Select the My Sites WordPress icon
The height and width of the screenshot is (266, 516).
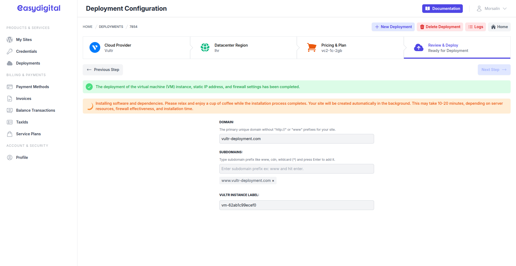point(10,39)
